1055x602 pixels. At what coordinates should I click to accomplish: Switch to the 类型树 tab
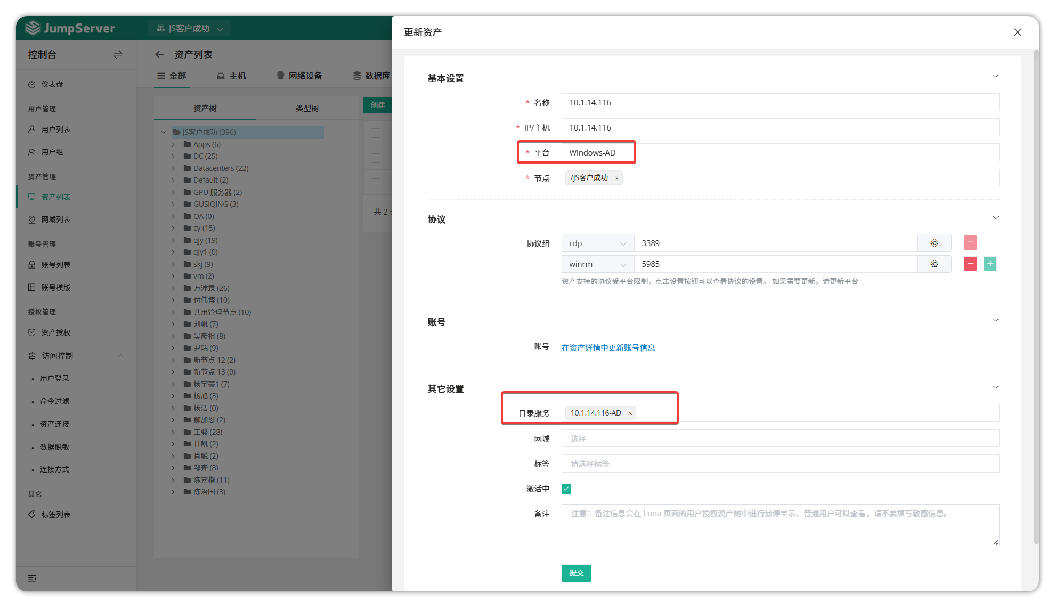(x=307, y=109)
